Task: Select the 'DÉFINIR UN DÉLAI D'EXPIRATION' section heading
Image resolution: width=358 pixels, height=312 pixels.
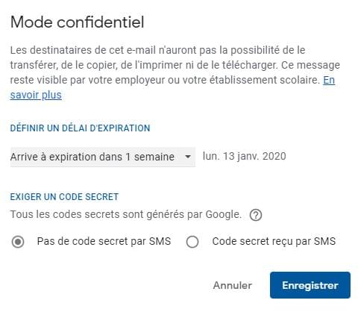Action: (x=80, y=128)
